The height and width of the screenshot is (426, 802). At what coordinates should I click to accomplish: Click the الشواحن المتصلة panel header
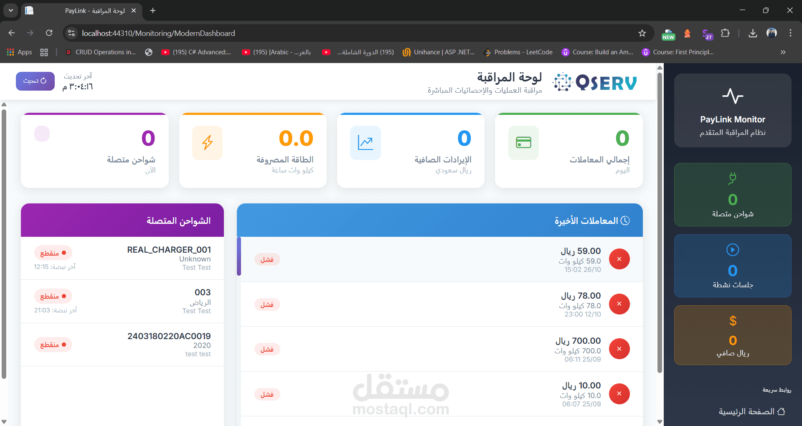(122, 220)
